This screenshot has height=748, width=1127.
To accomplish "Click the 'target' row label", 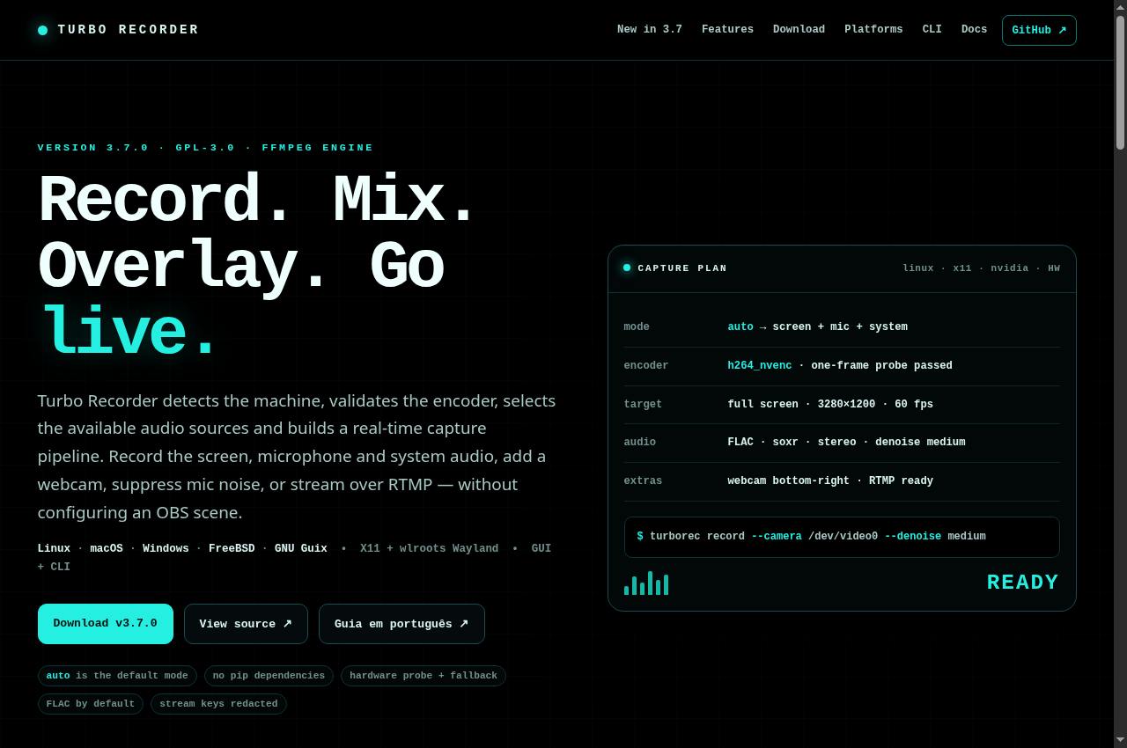I will (x=643, y=405).
